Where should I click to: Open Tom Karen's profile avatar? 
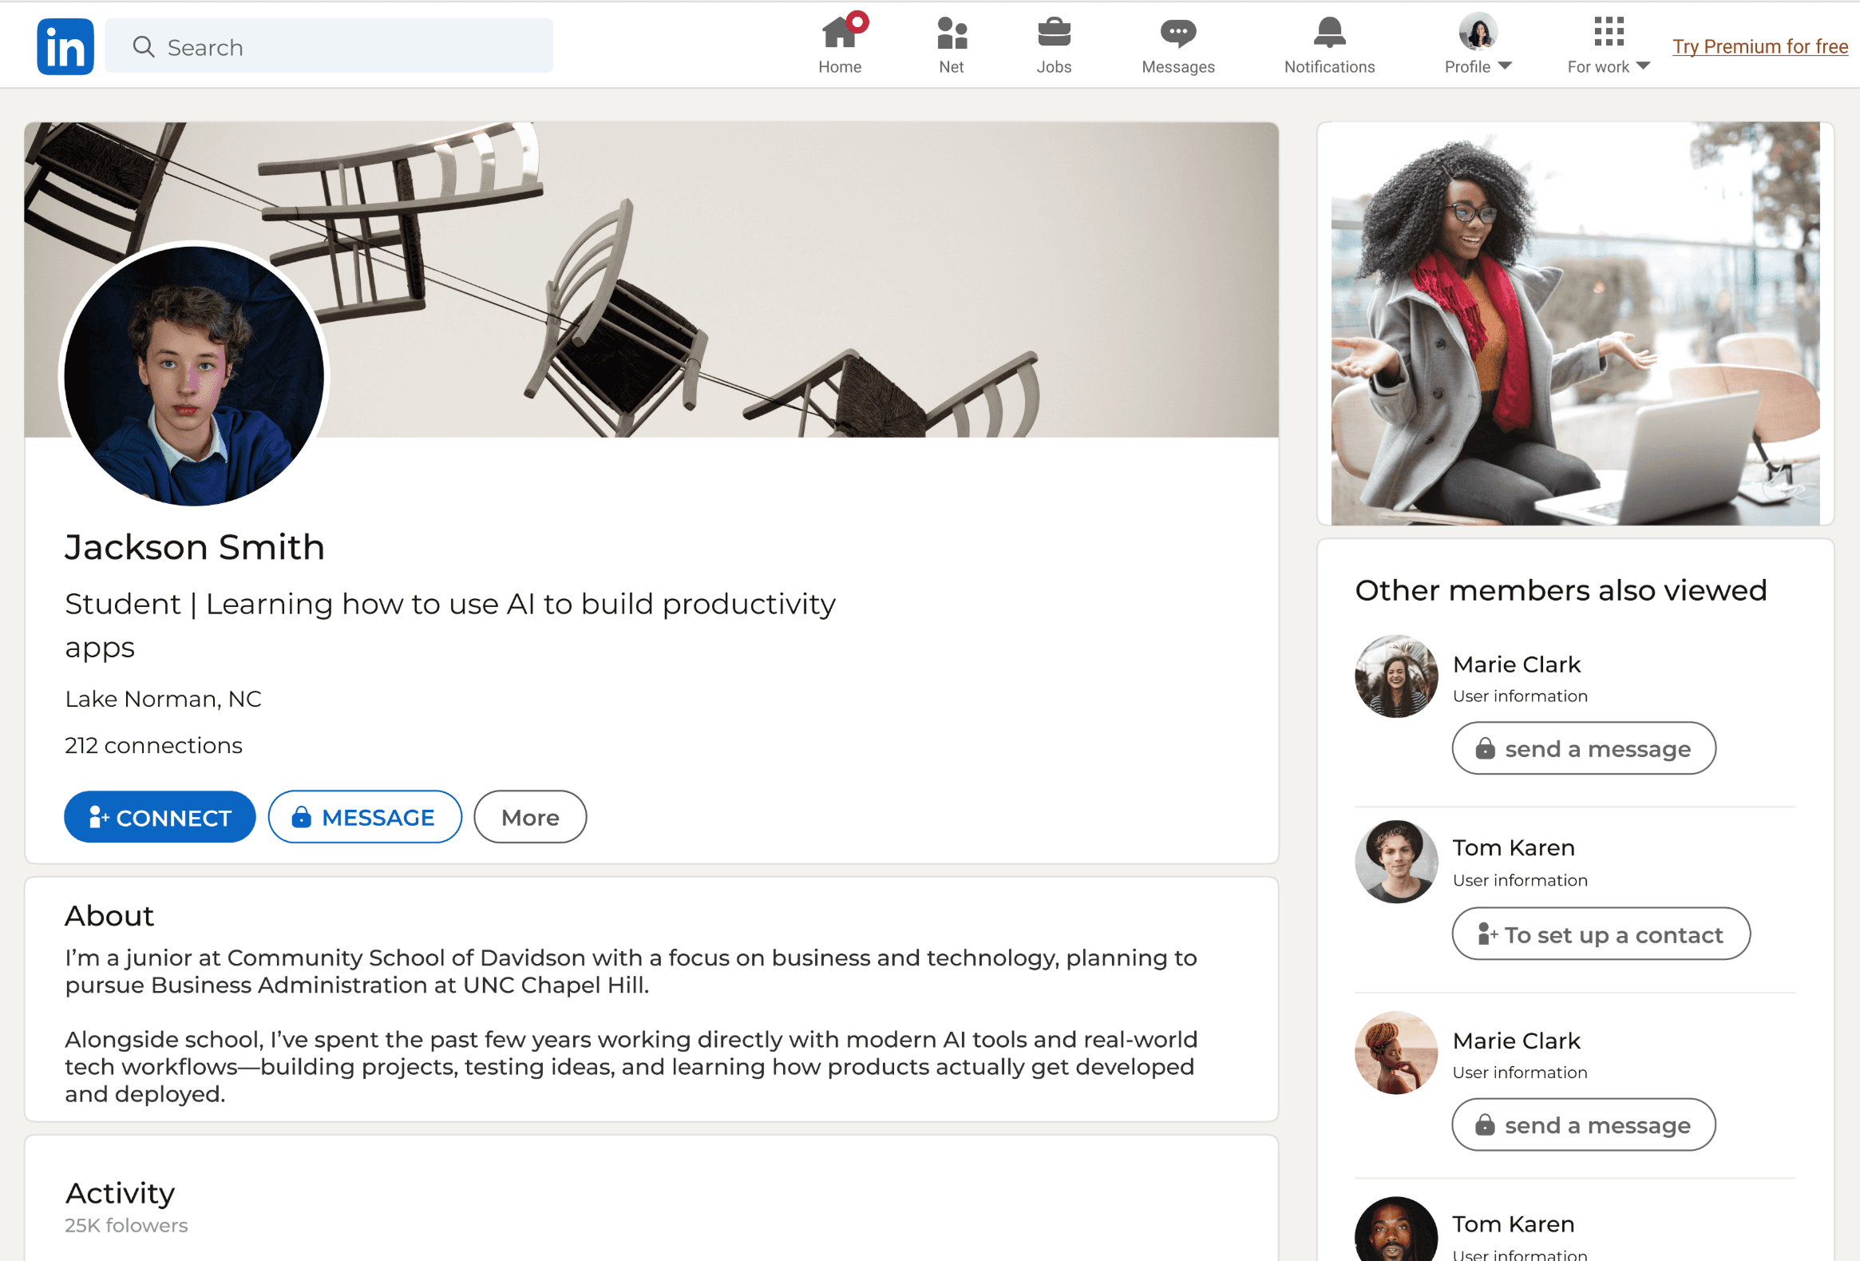tap(1396, 862)
